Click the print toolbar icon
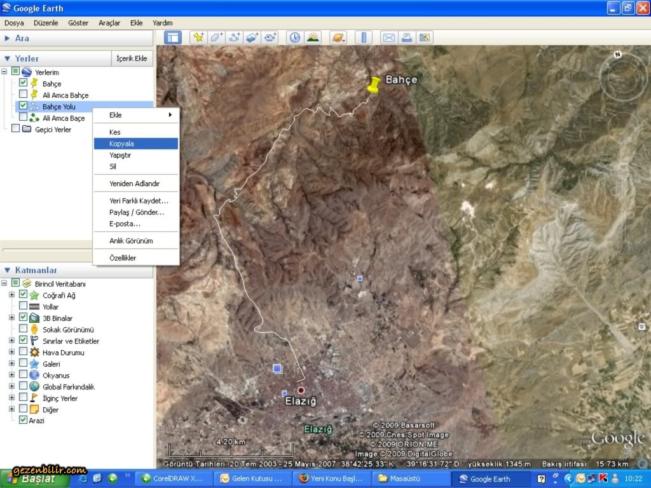This screenshot has height=488, width=651. (x=407, y=37)
